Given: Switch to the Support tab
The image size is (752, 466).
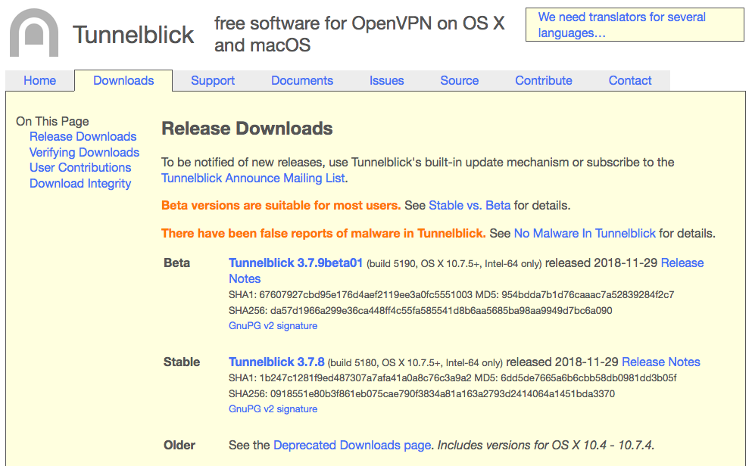Looking at the screenshot, I should [x=213, y=81].
